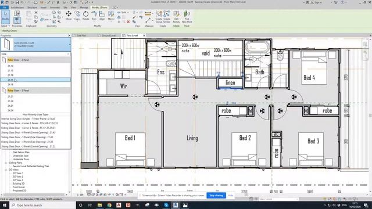Open the door type selector dropdown arrow
Viewport: 372px width, 209px height.
coord(70,44)
